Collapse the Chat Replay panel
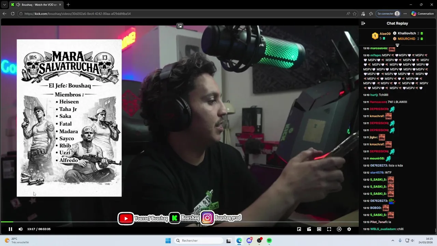Image resolution: width=437 pixels, height=246 pixels. (363, 23)
